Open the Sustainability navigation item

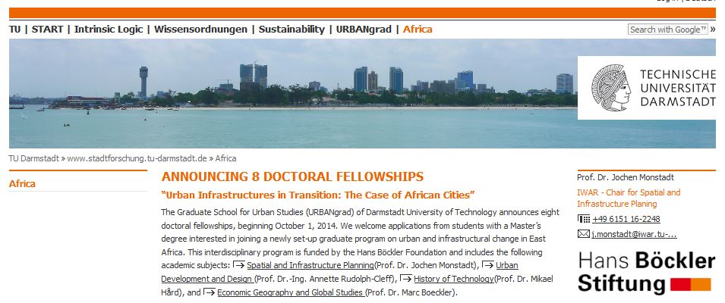coord(292,30)
